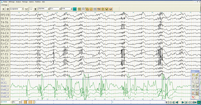Click the 12:54:34 time field

[6, 102]
